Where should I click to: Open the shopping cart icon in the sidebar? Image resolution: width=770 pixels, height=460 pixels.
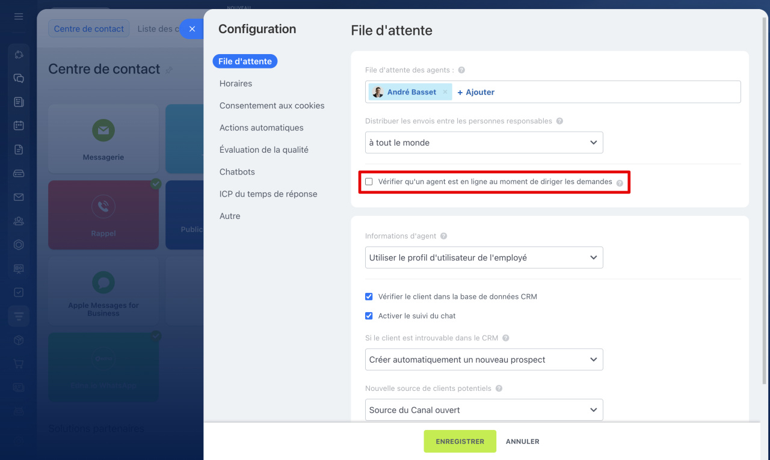tap(19, 364)
